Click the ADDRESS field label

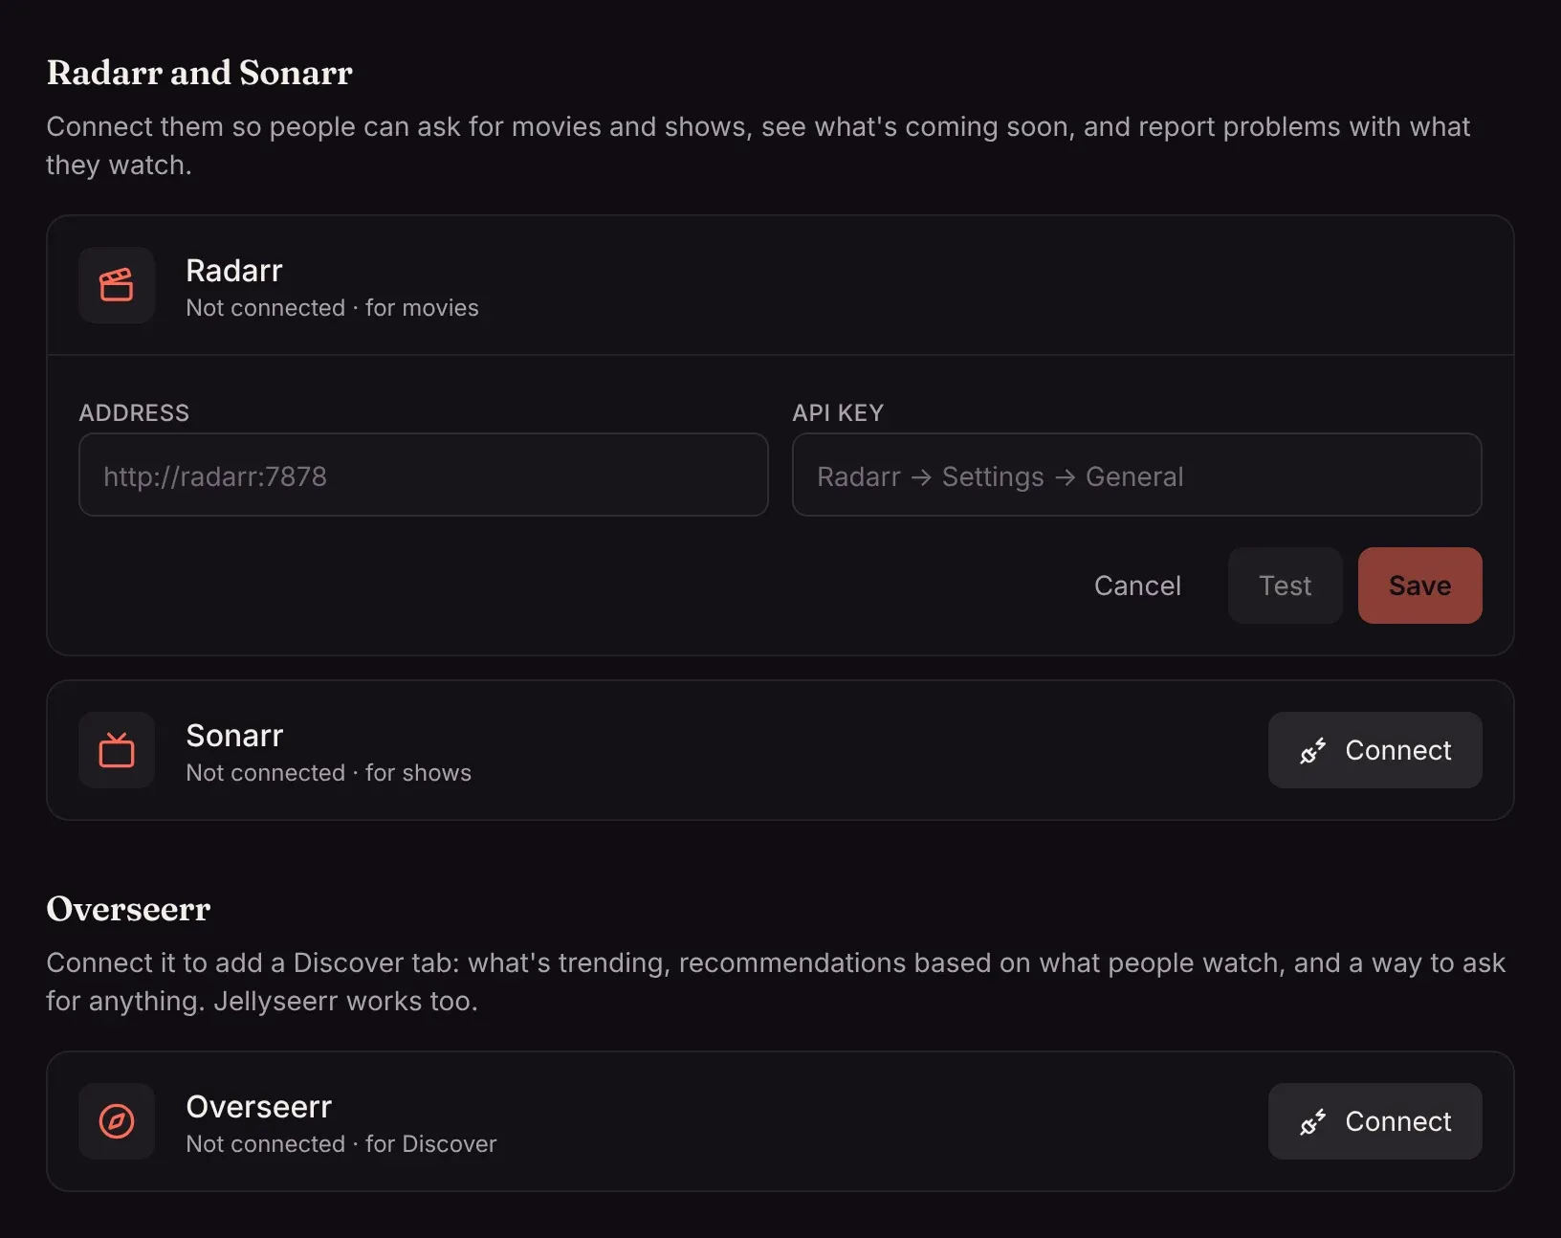(134, 412)
